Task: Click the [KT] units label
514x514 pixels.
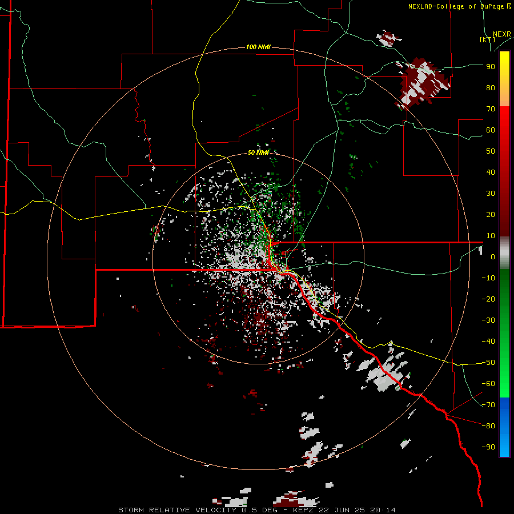Action: click(x=487, y=39)
